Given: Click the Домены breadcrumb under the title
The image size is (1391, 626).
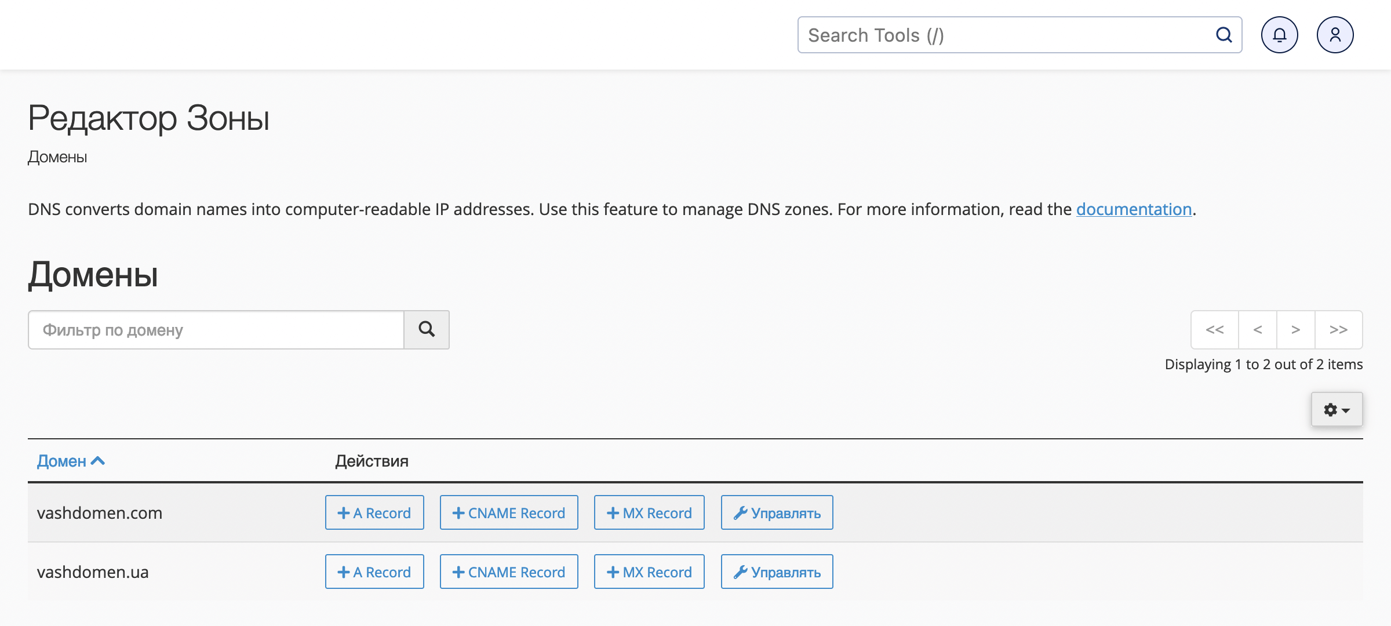Looking at the screenshot, I should tap(57, 157).
